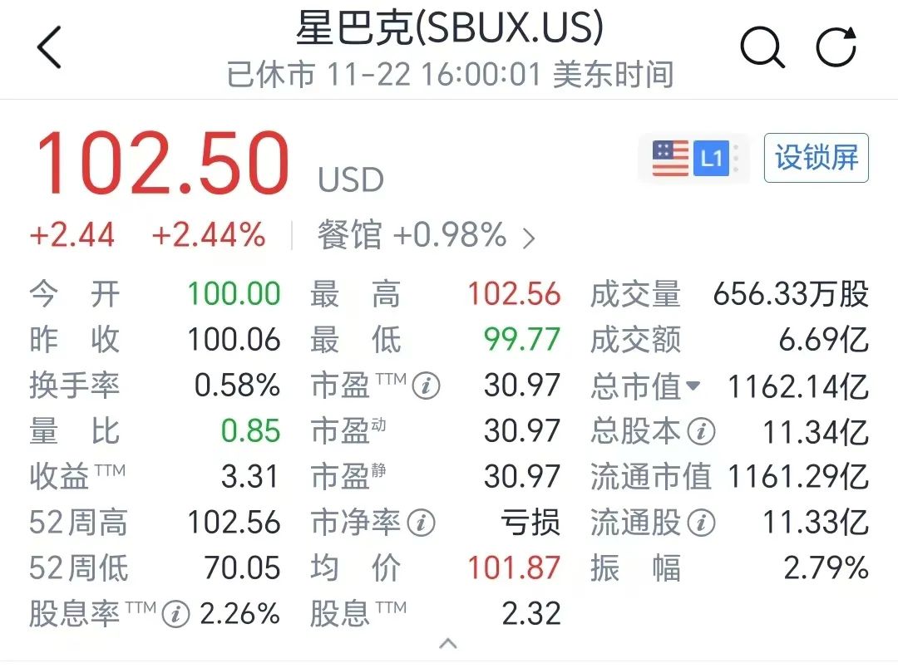898x668 pixels.
Task: Tap the 52周高 value 102.56
Action: click(x=234, y=523)
